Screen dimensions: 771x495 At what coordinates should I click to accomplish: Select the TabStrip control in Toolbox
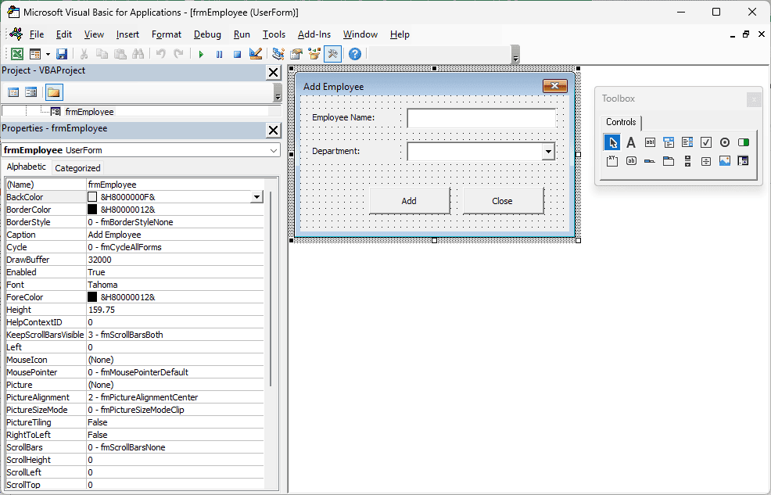coord(650,161)
